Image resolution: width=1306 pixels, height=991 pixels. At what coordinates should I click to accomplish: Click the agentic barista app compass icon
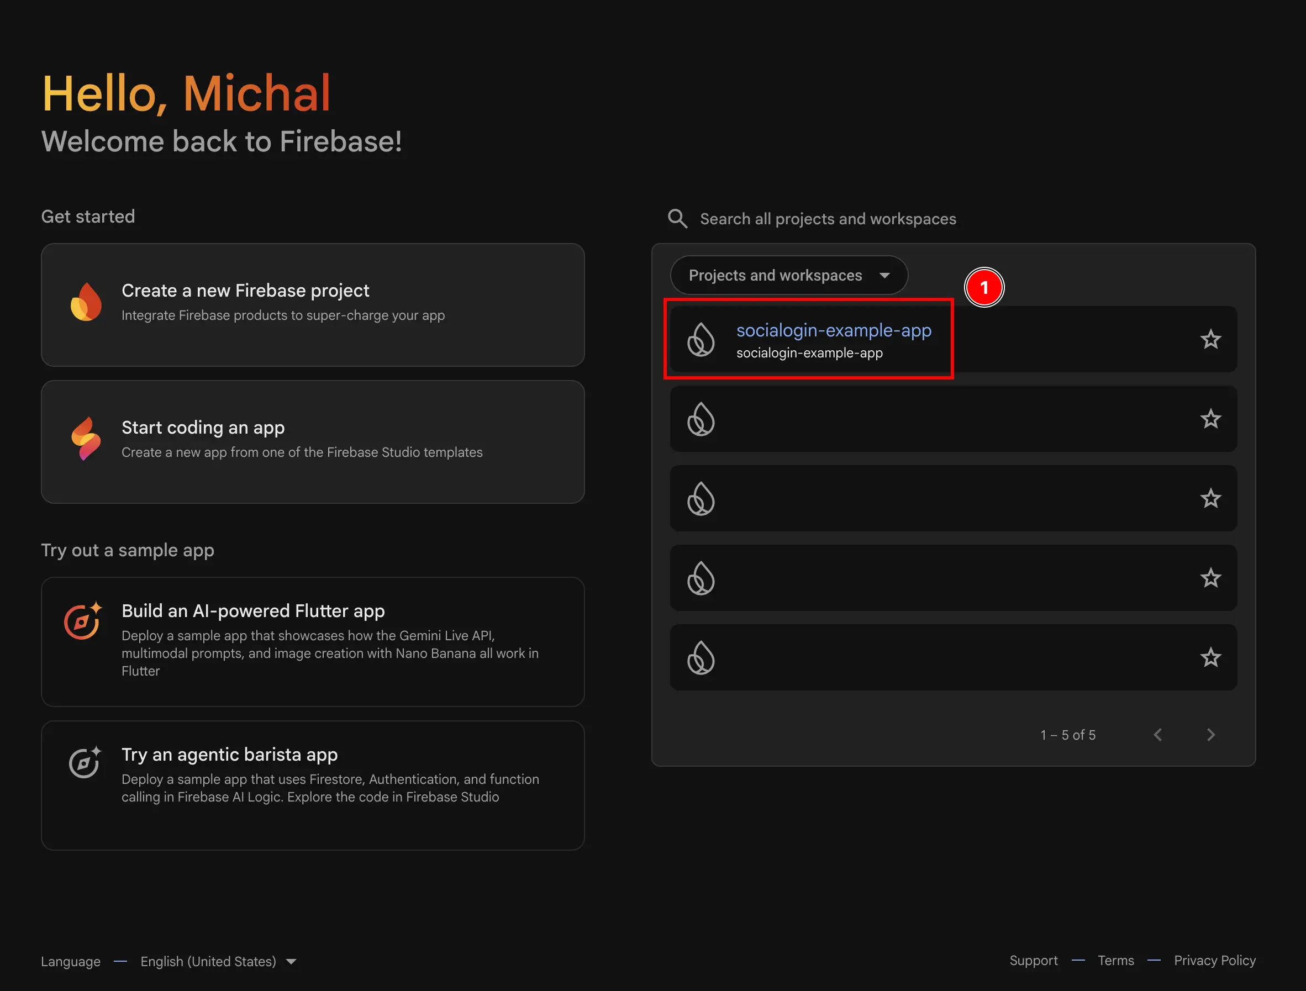pos(83,765)
